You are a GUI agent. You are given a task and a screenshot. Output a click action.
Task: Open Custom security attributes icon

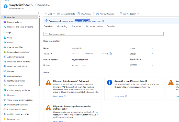5,90
